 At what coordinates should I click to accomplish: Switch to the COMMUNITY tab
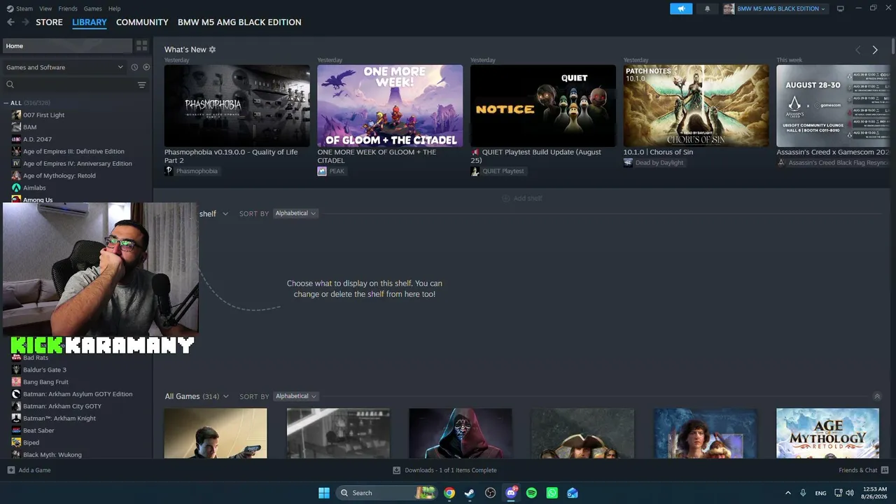(142, 22)
